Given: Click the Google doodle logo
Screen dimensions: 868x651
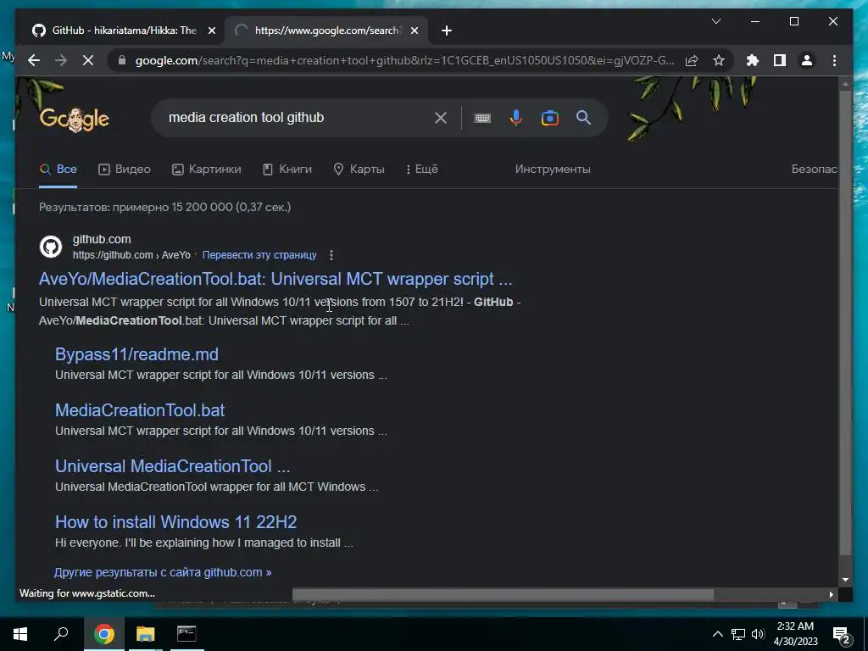Looking at the screenshot, I should [75, 118].
